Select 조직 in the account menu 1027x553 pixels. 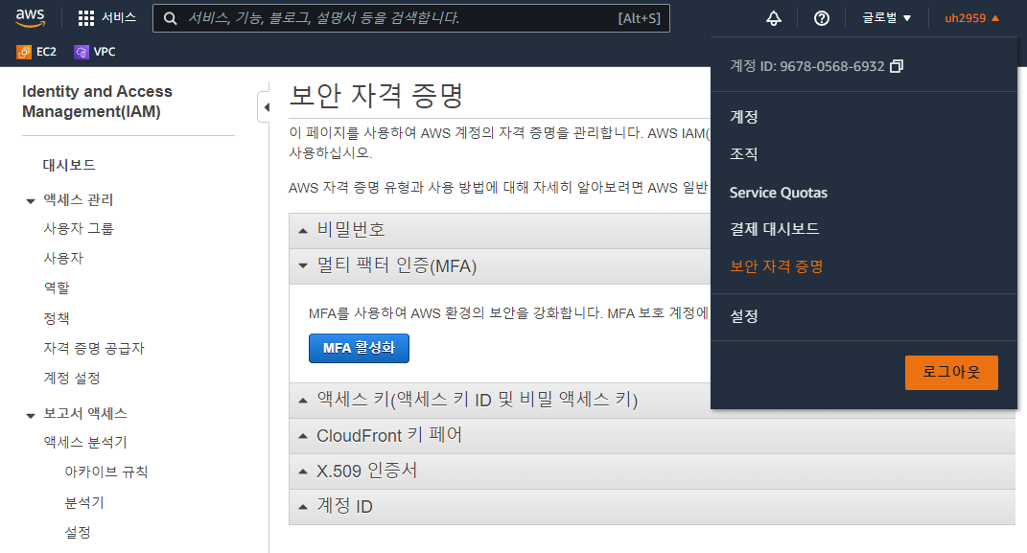[x=744, y=153]
